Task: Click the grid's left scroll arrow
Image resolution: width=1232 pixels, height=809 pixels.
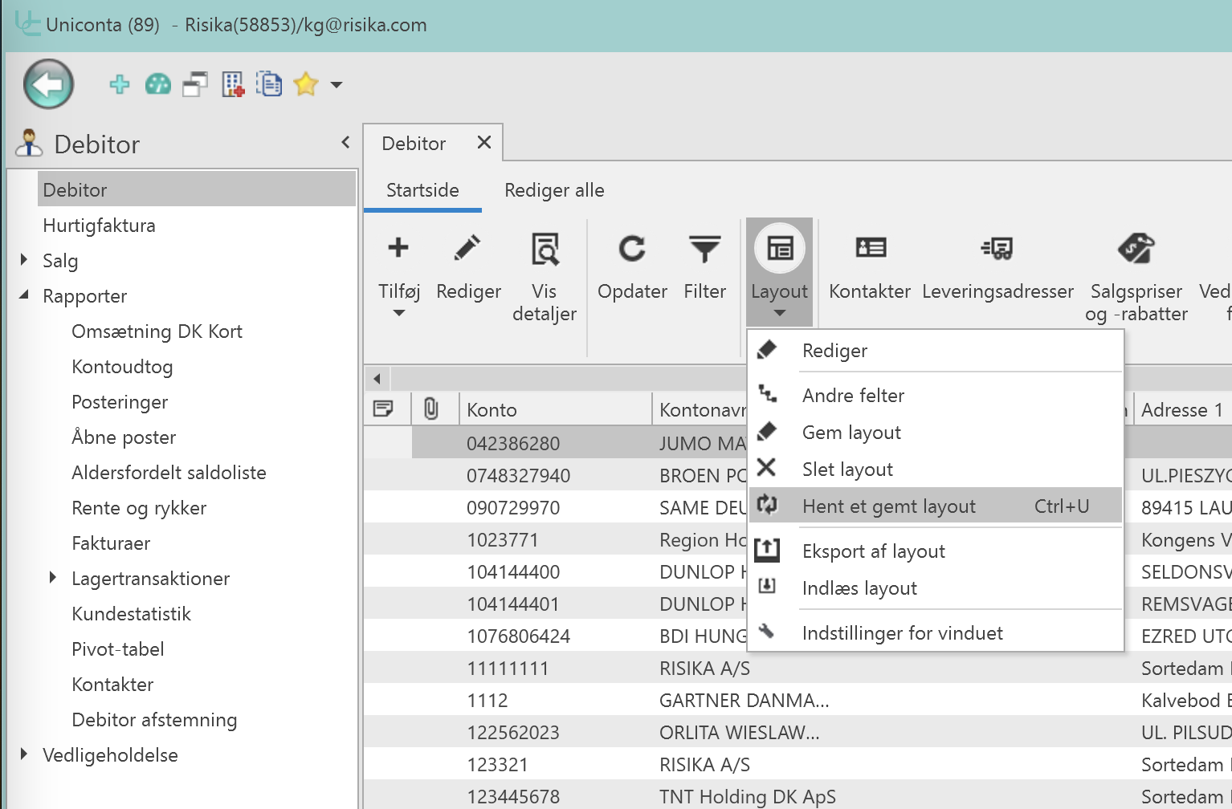Action: pos(377,378)
